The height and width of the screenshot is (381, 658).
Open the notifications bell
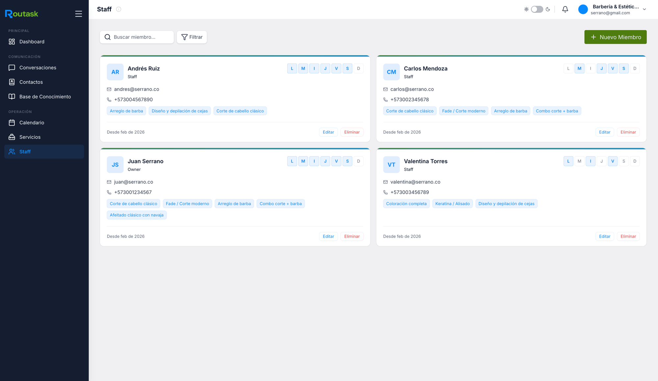point(565,10)
